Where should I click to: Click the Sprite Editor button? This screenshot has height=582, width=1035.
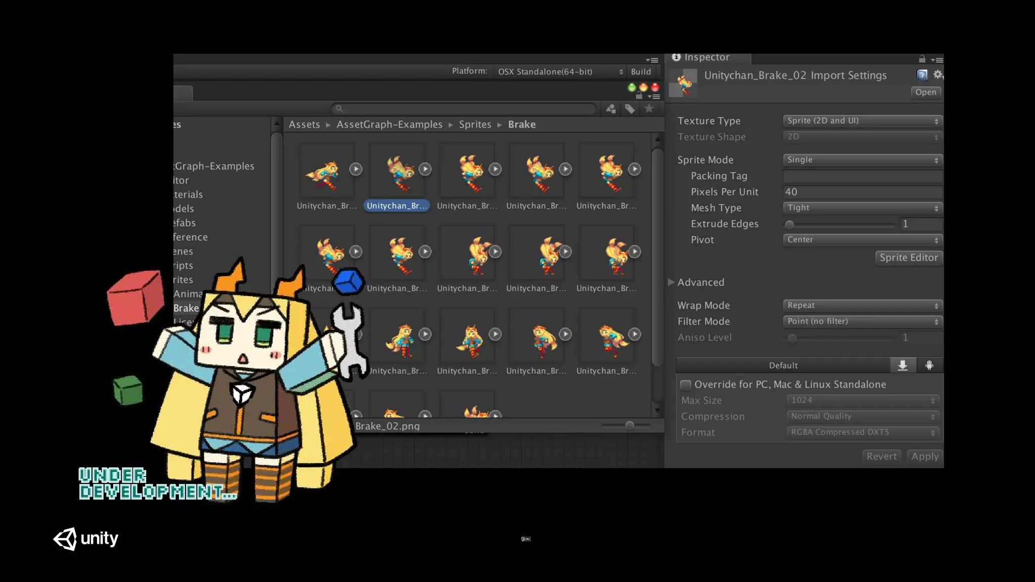tap(908, 258)
